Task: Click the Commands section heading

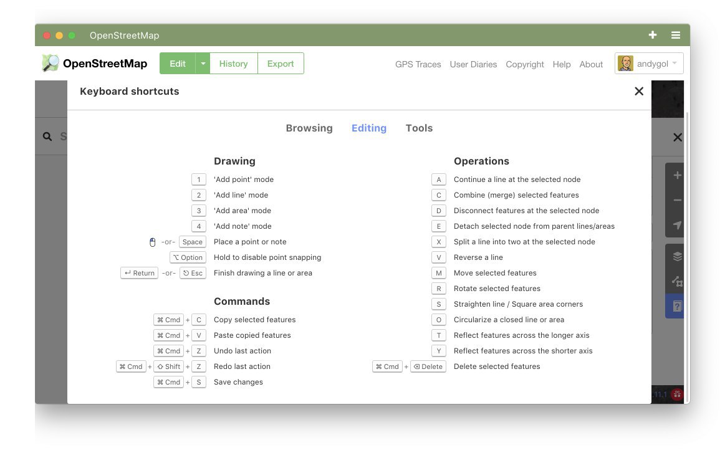Action: [242, 301]
